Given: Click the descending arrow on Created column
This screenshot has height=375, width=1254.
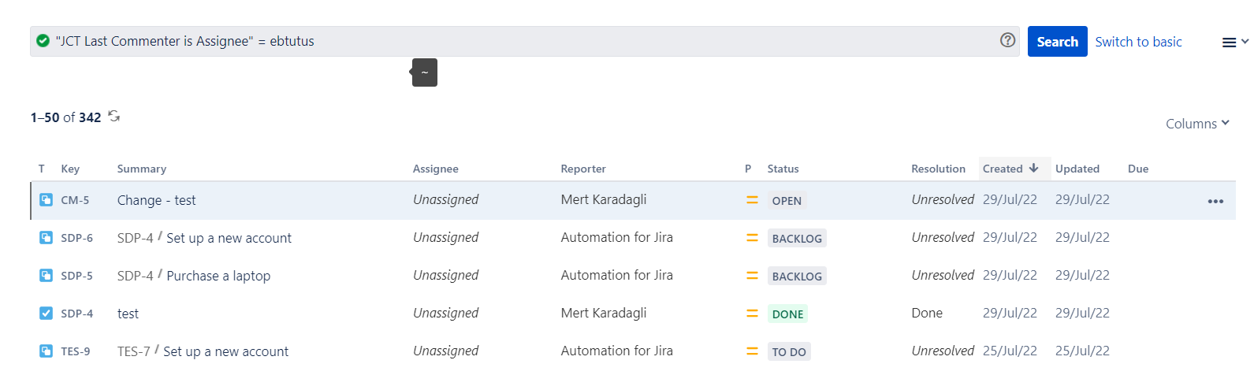Looking at the screenshot, I should pos(1033,168).
